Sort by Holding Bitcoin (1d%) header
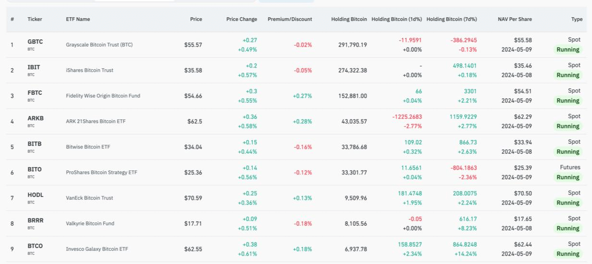The width and height of the screenshot is (592, 264). pos(396,19)
